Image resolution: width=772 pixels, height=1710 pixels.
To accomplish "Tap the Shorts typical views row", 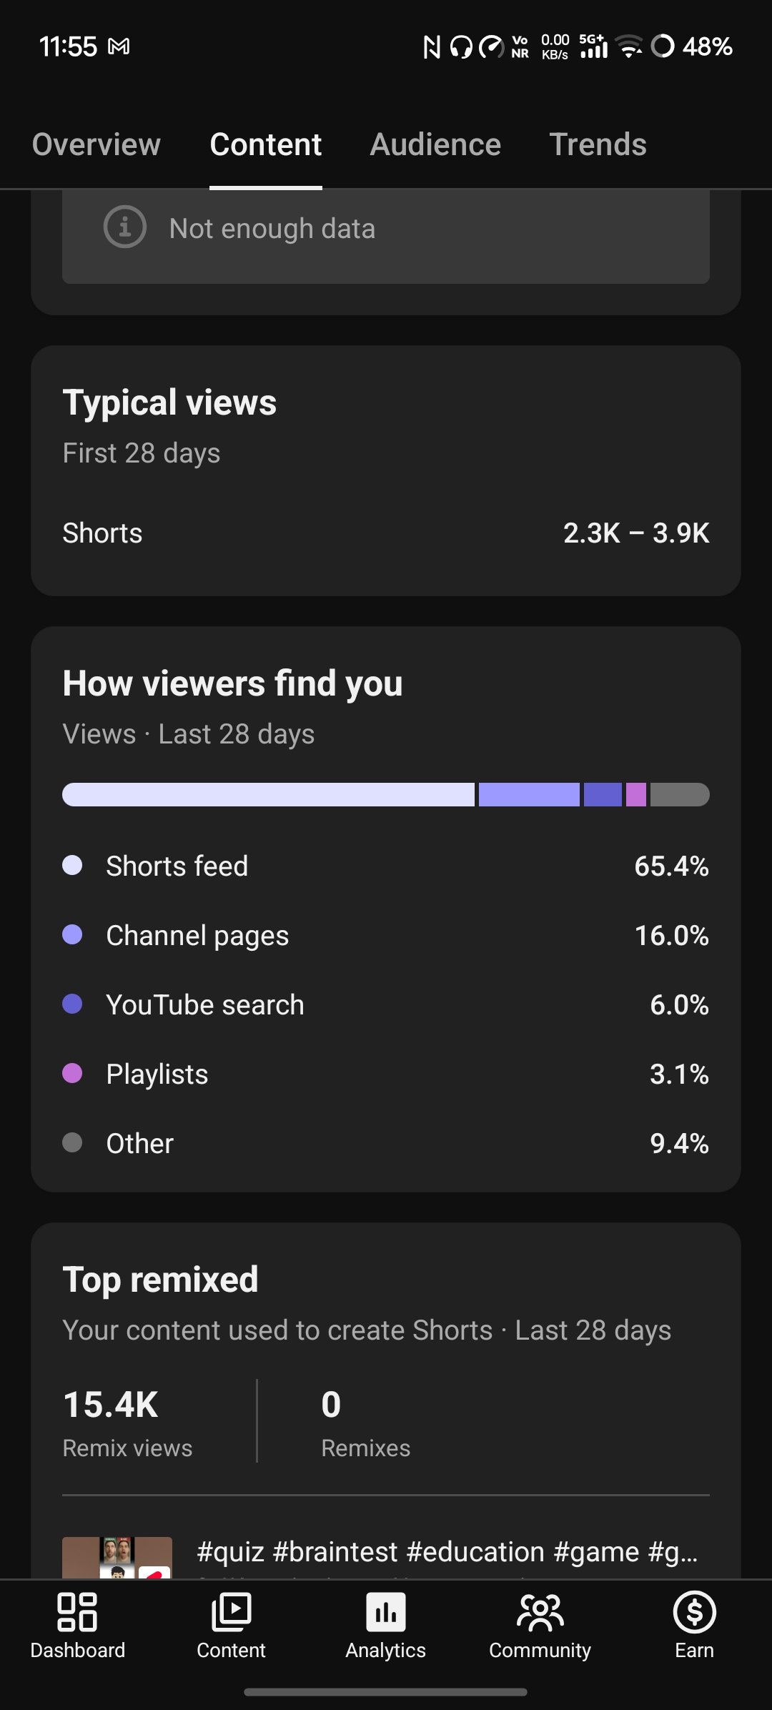I will coord(386,533).
